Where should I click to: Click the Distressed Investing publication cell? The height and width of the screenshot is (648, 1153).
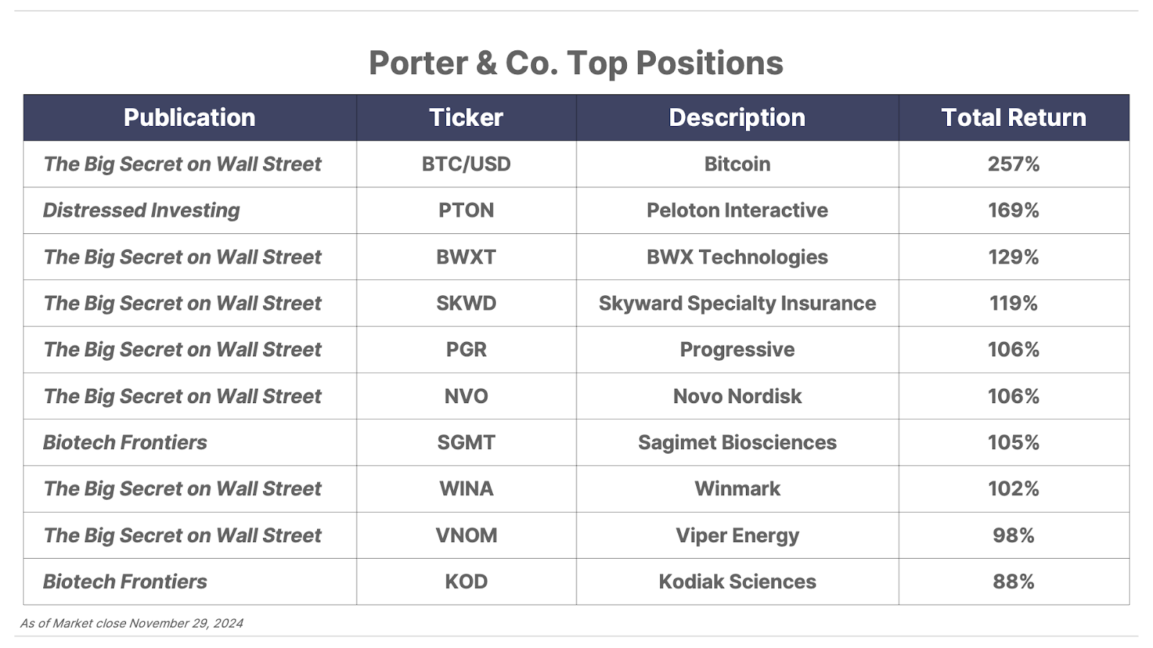click(190, 210)
